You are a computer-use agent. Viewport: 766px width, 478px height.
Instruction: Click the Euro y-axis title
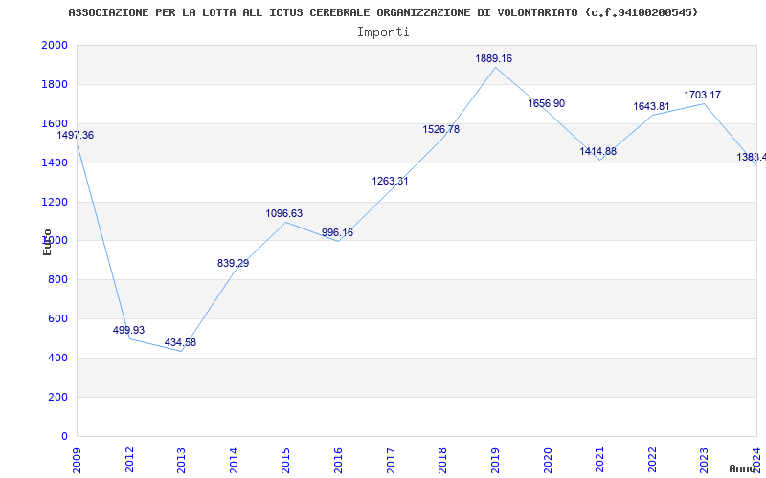(x=47, y=243)
